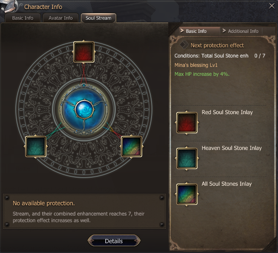Screen dimensions: 278x253
Task: Click the Red Soul Stone Inlay icon
Action: tap(187, 123)
